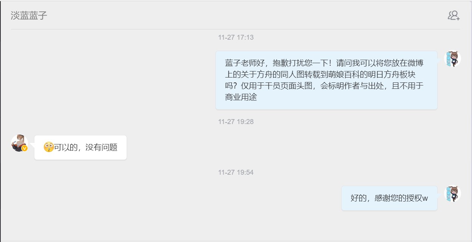
Task: Click the yellow V verified badge on the avatar
Action: [x=25, y=149]
